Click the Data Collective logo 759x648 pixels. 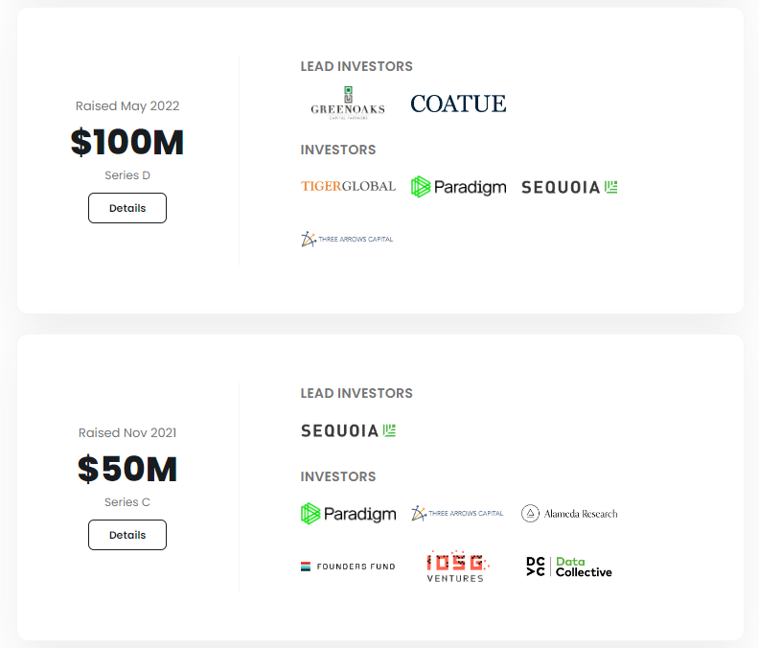coord(569,567)
